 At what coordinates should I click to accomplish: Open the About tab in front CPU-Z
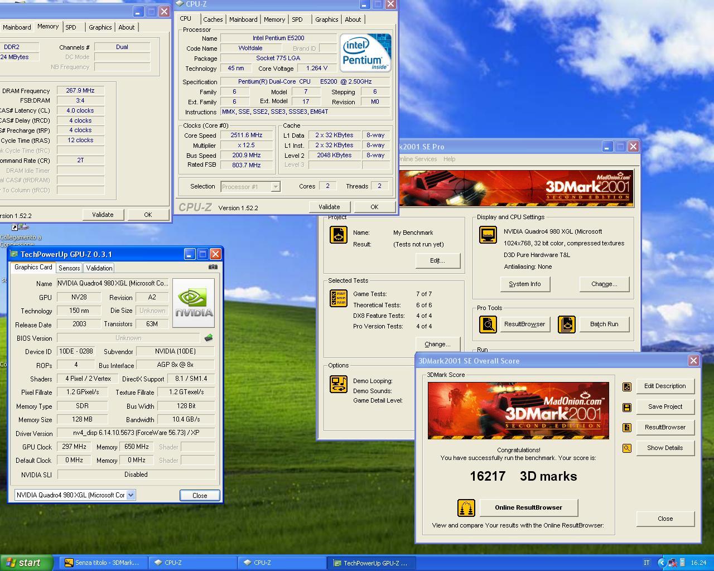tap(353, 20)
